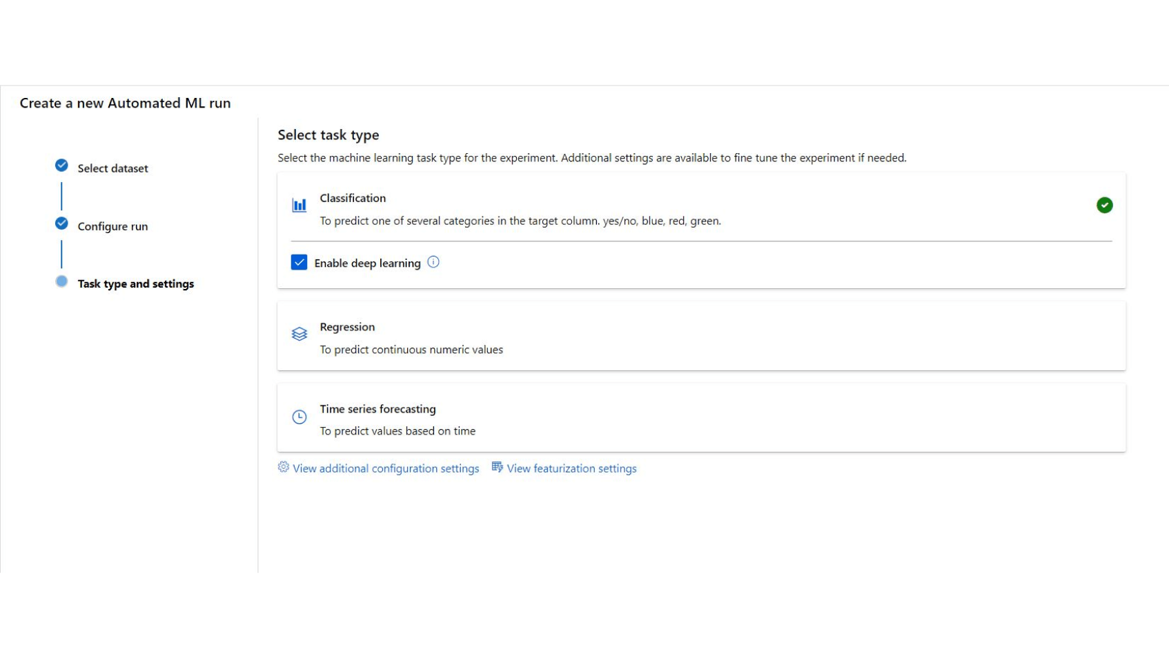
Task: Click the Enable deep learning label text
Action: [367, 263]
